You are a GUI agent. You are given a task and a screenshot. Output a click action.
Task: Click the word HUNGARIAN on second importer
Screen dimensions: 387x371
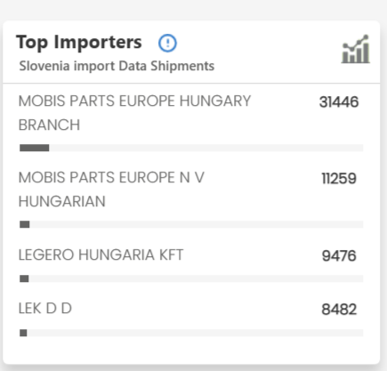tap(62, 201)
